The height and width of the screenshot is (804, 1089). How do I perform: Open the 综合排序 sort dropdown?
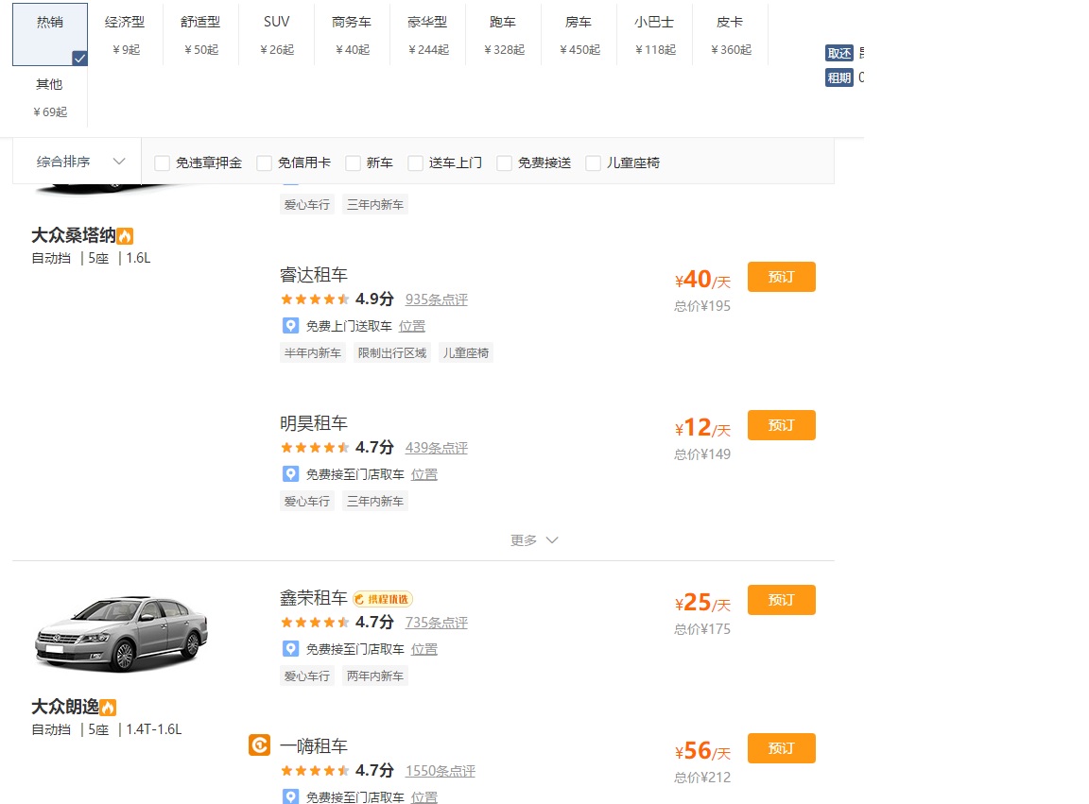(x=76, y=162)
